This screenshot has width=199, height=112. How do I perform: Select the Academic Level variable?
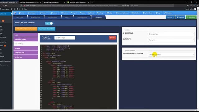click(26, 53)
